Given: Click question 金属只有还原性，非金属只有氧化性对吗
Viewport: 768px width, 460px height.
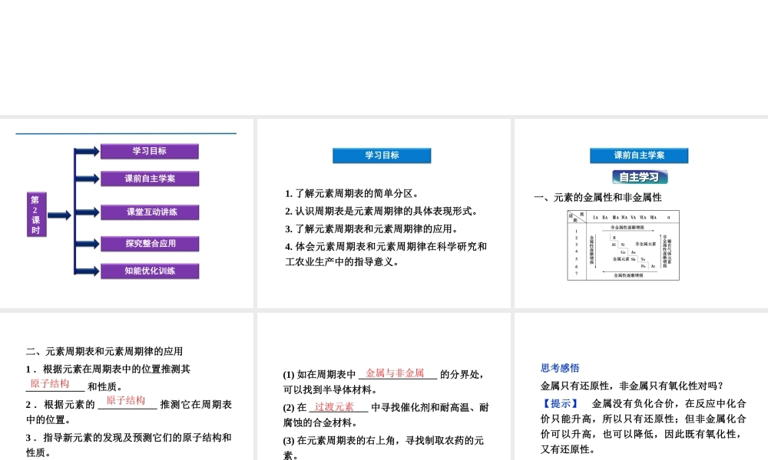Looking at the screenshot, I should 632,386.
